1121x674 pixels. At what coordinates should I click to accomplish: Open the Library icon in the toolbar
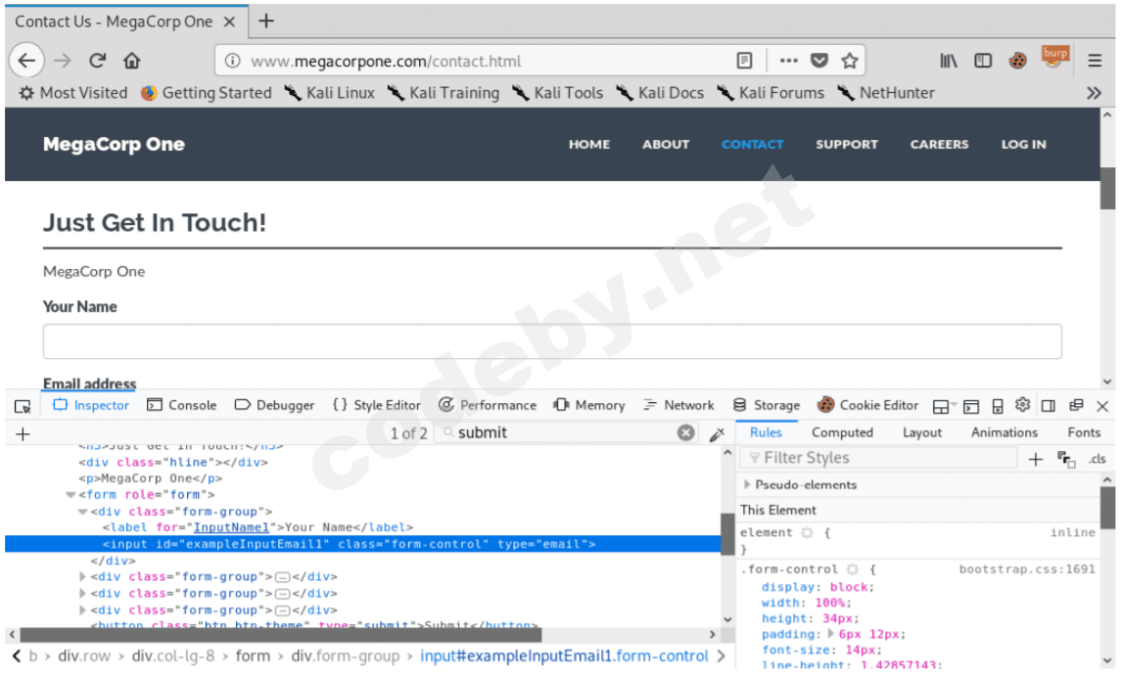coord(949,61)
